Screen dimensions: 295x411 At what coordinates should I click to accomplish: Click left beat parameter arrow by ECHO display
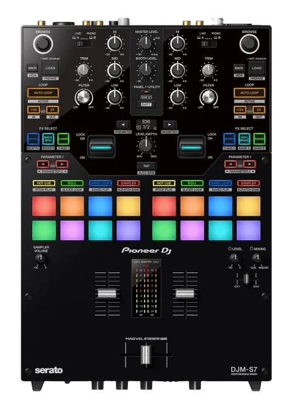[x=123, y=125]
